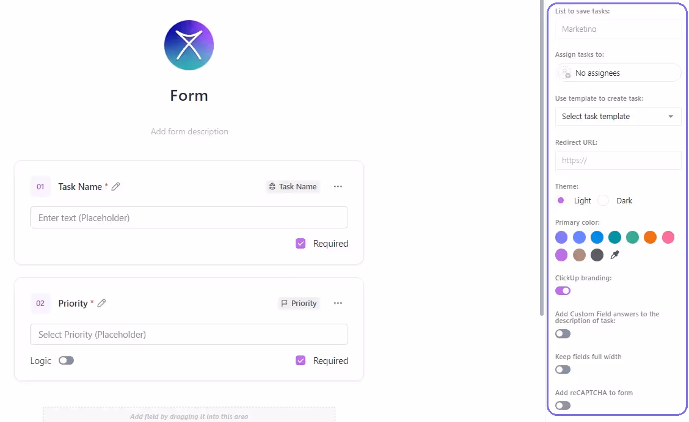Click the Redirect URL input field

pyautogui.click(x=618, y=160)
